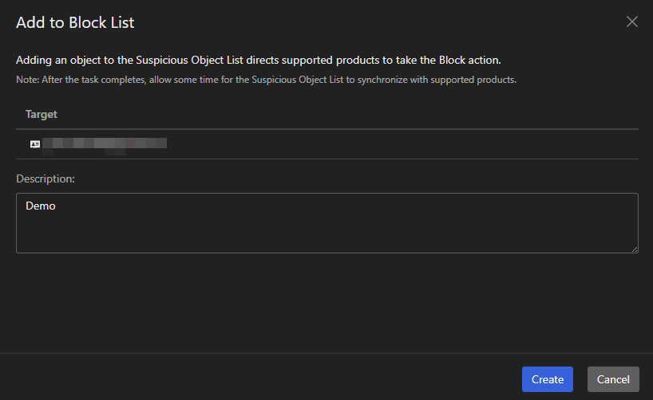Image resolution: width=653 pixels, height=400 pixels.
Task: Click the Demo text in description box
Action: pos(41,206)
